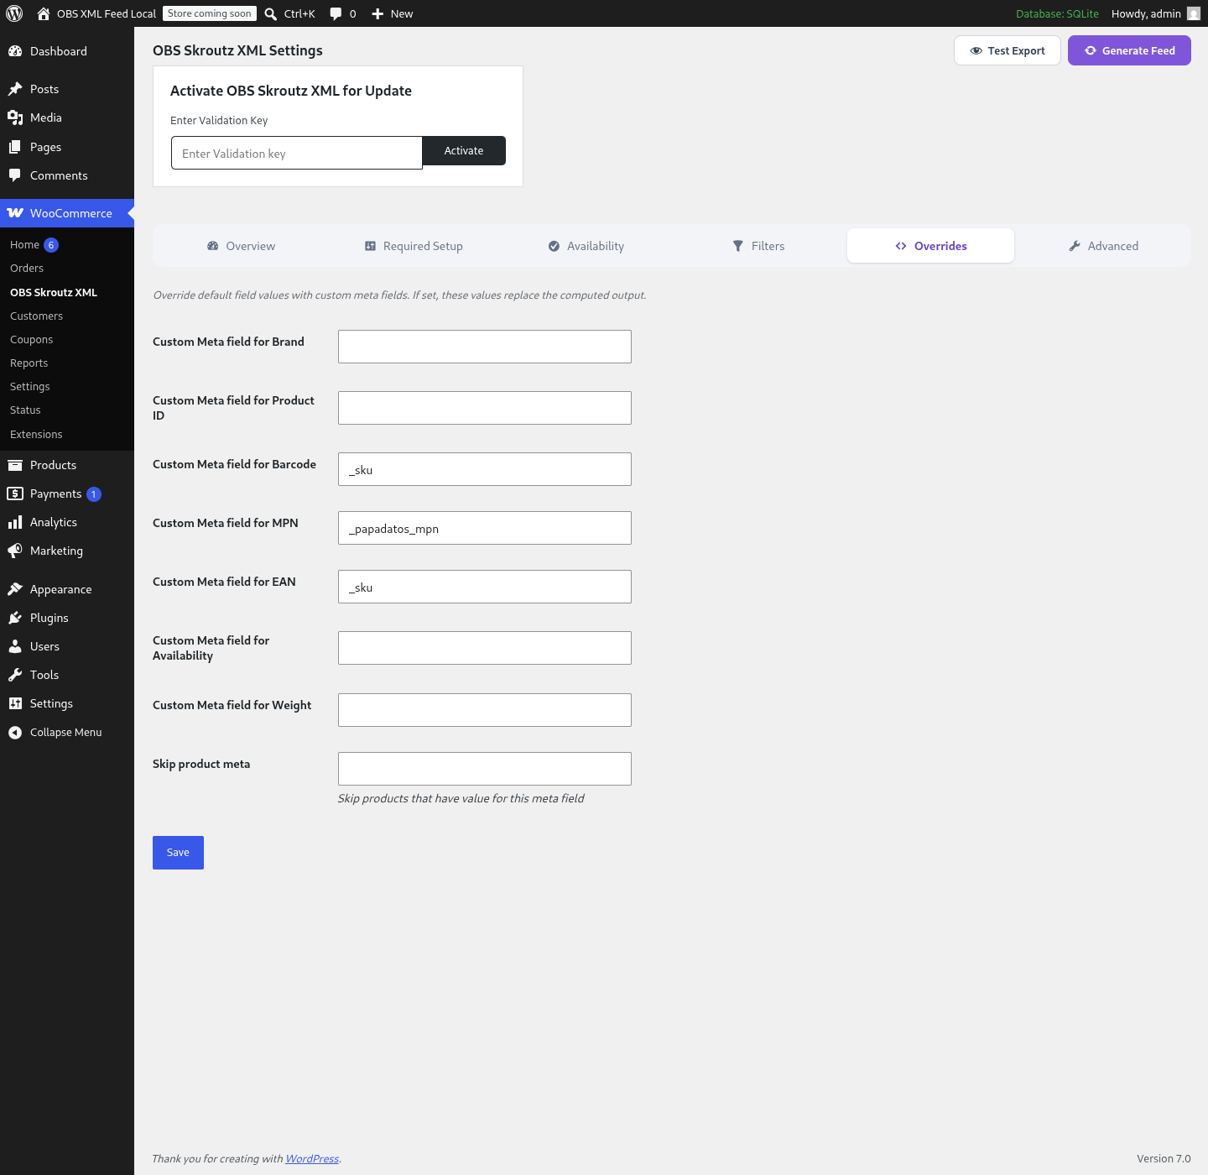The image size is (1208, 1175).
Task: Click the EAN meta field input
Action: (485, 587)
